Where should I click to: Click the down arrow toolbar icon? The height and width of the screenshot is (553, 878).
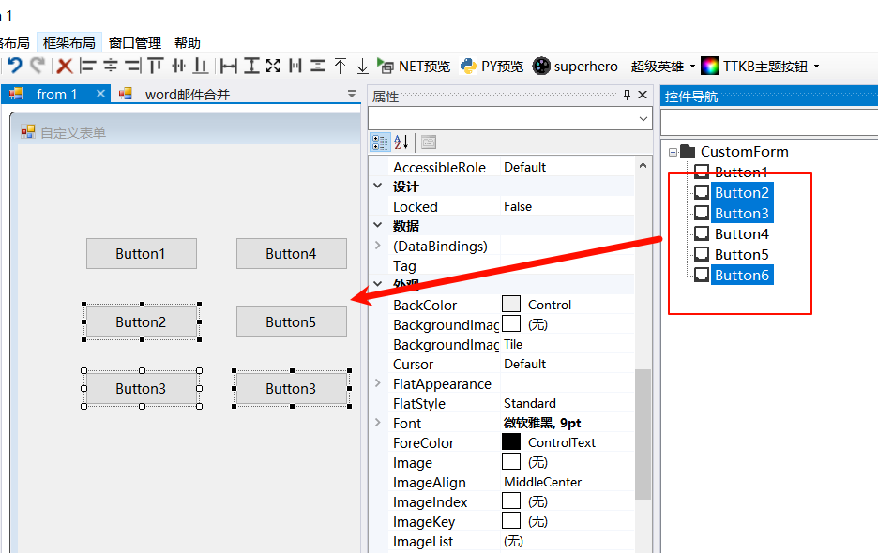tap(362, 66)
